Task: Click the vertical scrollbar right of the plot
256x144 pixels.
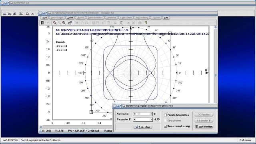Action: pyautogui.click(x=215, y=65)
